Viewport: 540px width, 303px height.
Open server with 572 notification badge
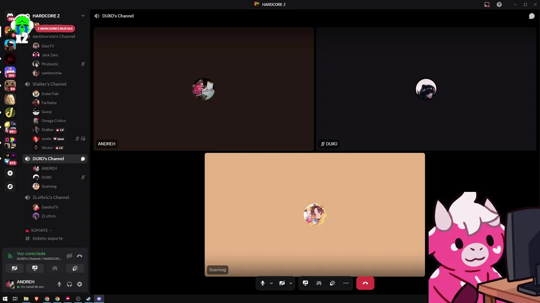coord(10,159)
